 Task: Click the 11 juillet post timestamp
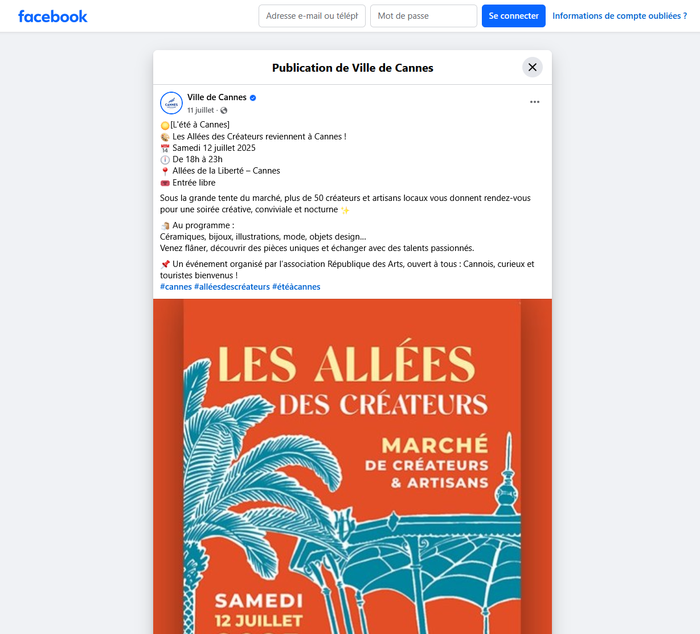200,110
